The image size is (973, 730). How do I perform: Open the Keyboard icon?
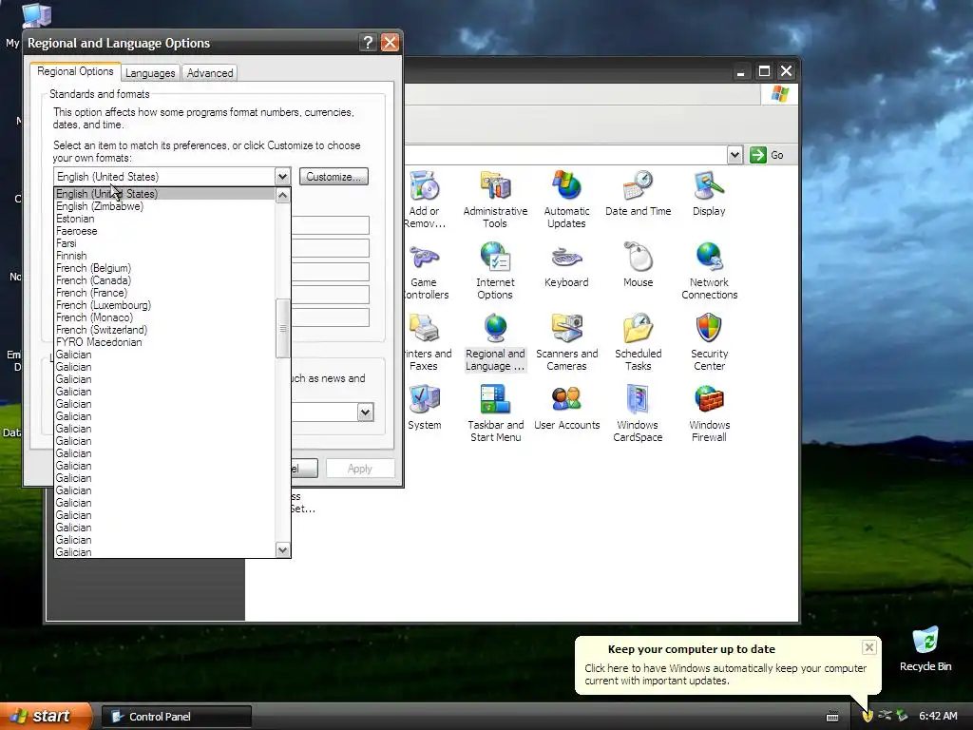tap(566, 264)
